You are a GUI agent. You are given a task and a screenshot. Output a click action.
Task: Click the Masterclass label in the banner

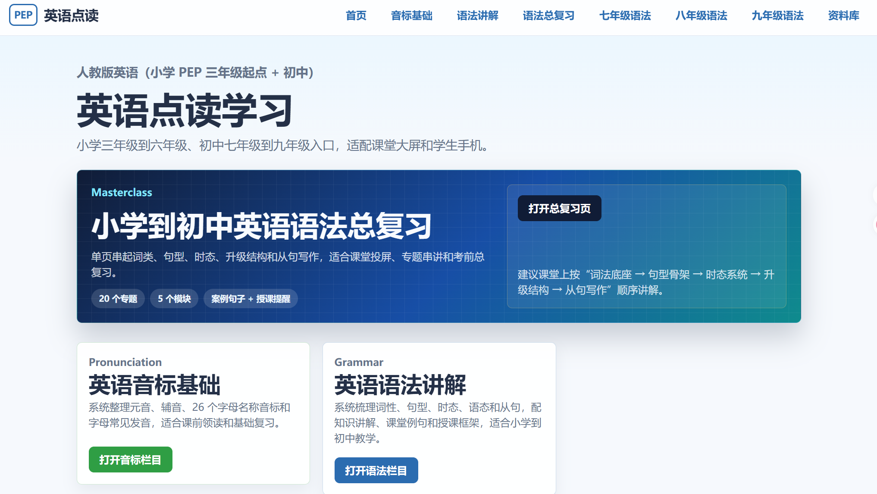122,192
